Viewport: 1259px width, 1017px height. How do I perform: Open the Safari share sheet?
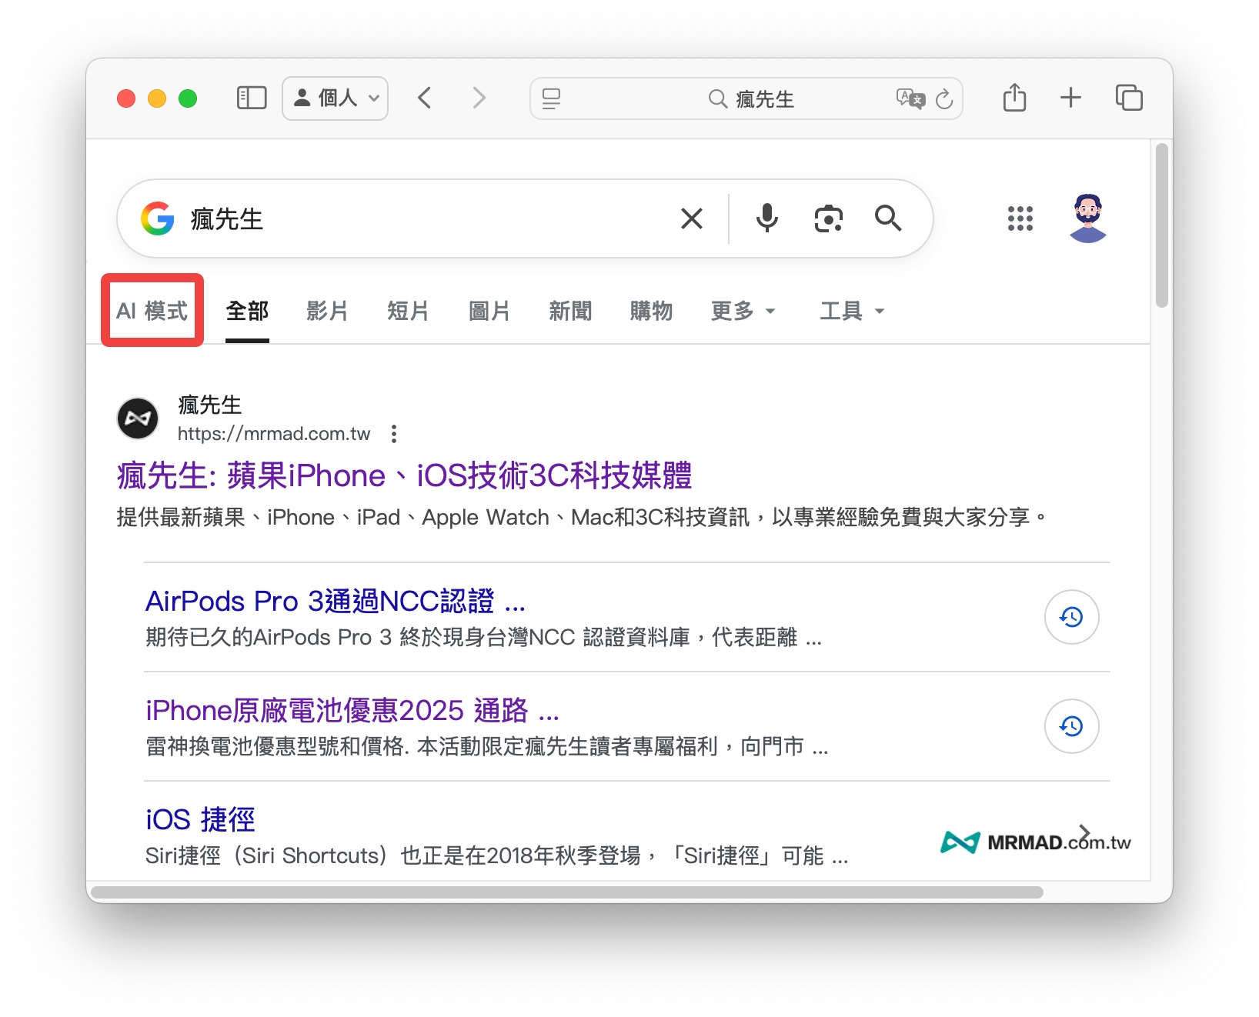[1014, 98]
